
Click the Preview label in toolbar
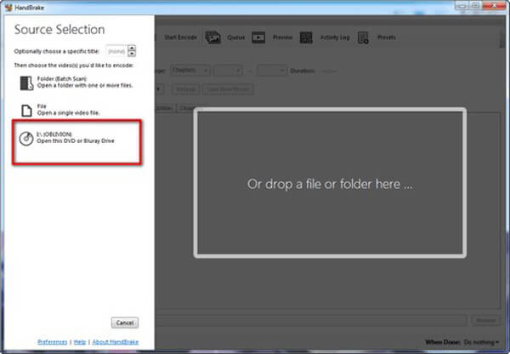283,37
